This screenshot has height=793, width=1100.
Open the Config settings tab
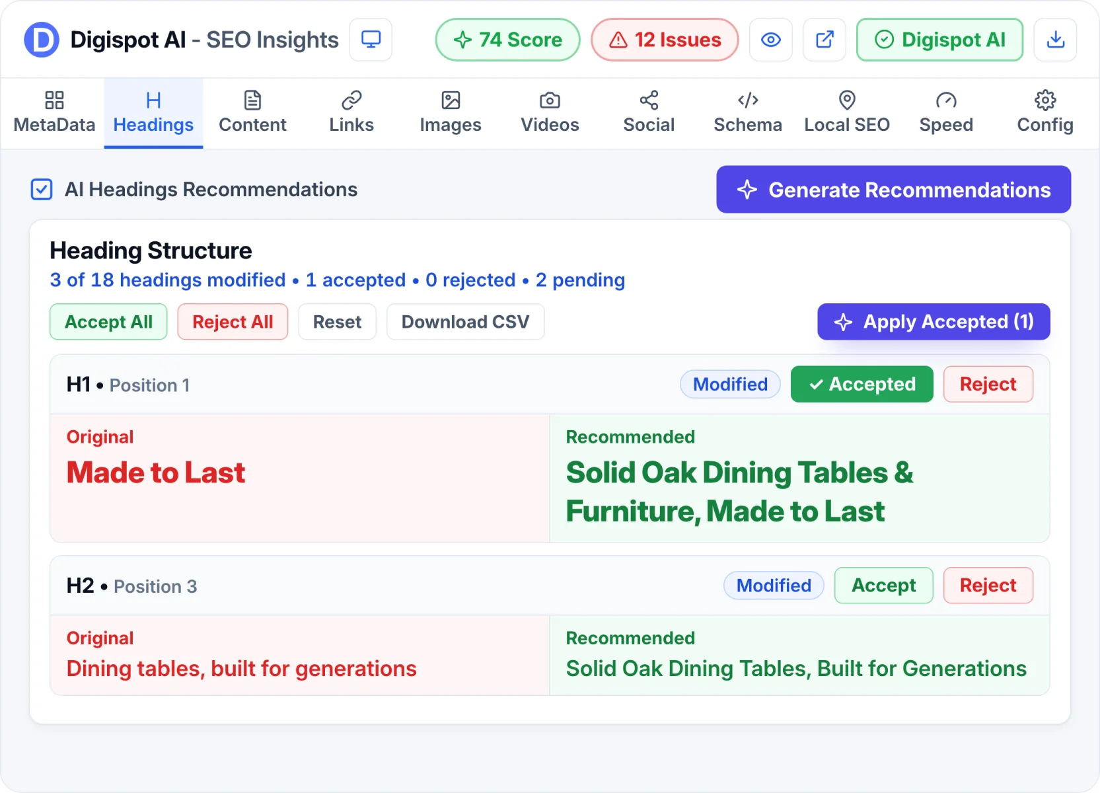(x=1045, y=113)
